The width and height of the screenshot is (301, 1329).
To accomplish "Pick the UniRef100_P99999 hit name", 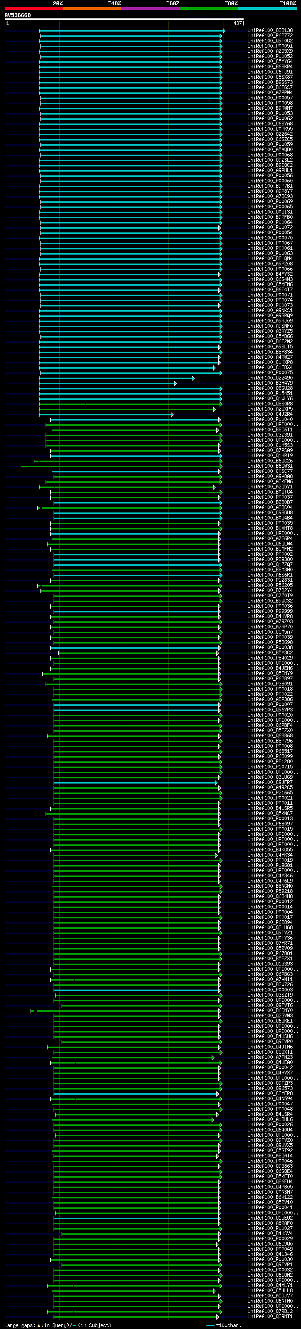I will point(270,611).
